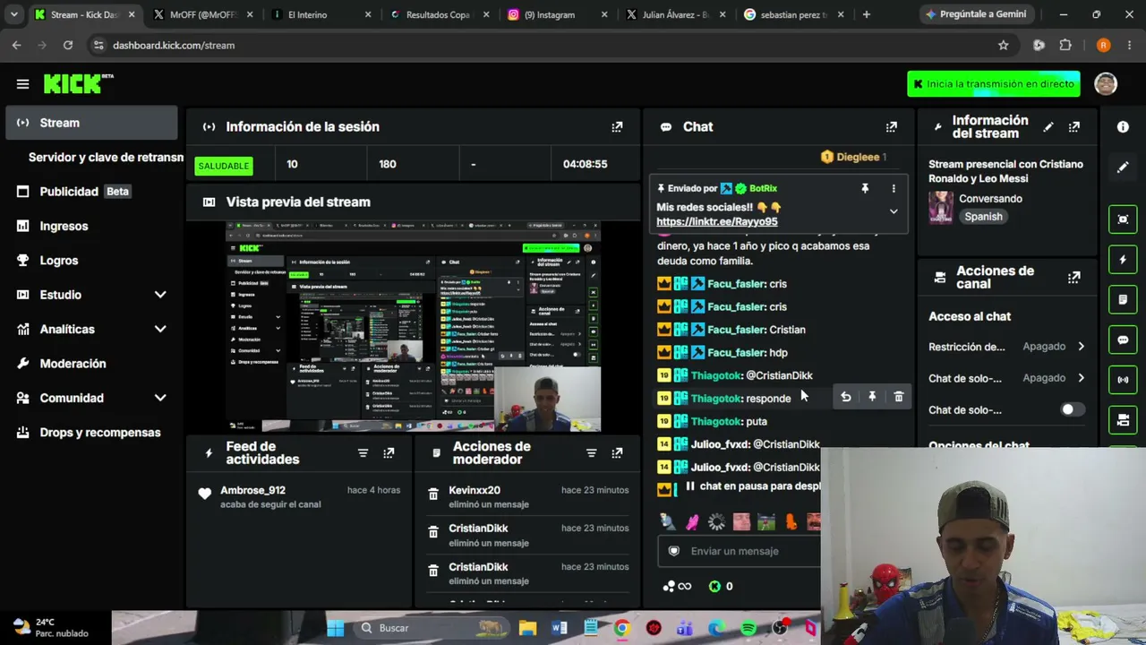The image size is (1146, 645).
Task: Pop out the Información de la sesión panel
Action: pyautogui.click(x=617, y=127)
